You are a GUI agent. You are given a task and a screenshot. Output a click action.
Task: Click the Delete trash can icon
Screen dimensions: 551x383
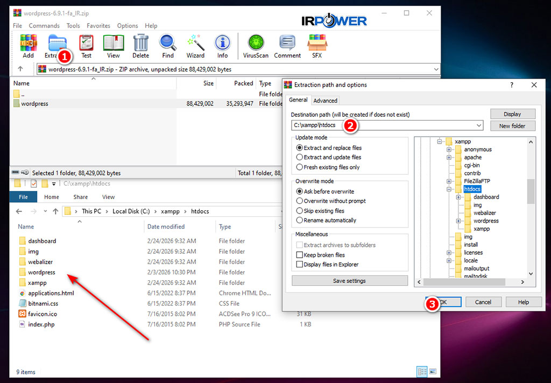pos(140,46)
